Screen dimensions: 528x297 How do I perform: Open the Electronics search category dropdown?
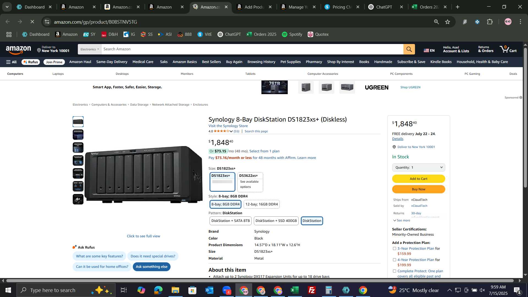89,49
